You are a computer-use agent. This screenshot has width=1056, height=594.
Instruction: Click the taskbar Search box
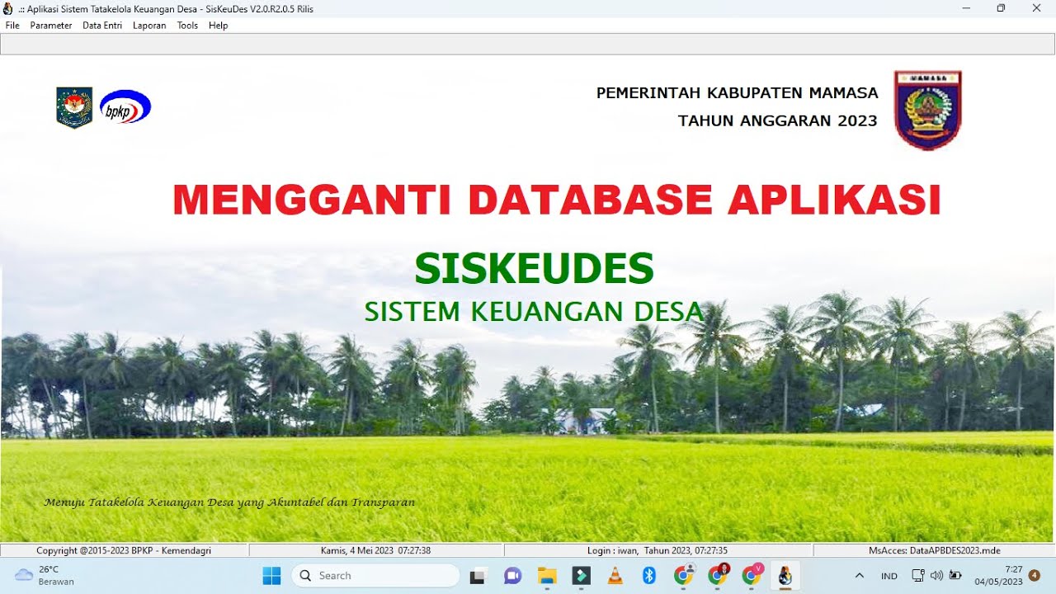375,576
